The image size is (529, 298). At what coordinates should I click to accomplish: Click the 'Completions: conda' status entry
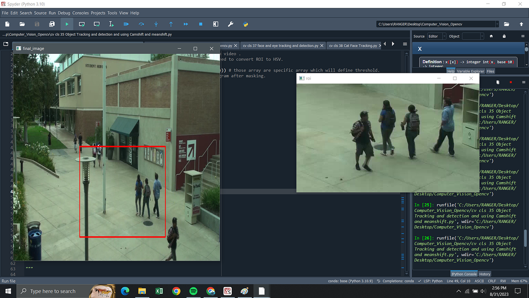[395, 281]
